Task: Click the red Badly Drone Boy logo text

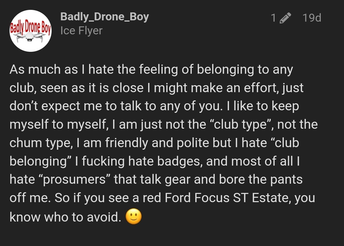Action: pyautogui.click(x=31, y=28)
